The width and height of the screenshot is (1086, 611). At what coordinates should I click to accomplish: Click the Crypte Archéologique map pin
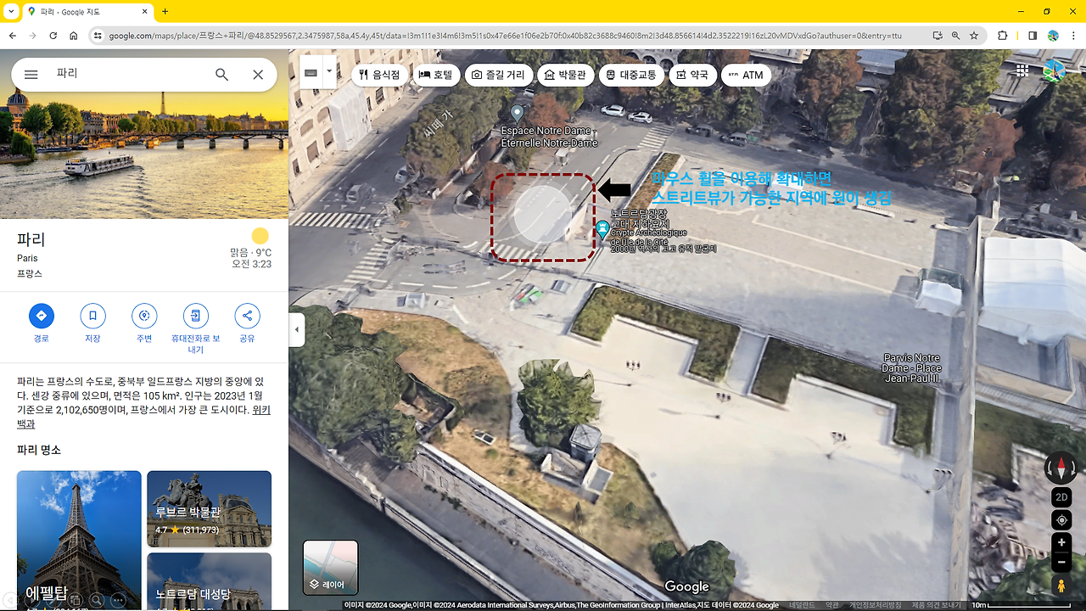(x=602, y=230)
